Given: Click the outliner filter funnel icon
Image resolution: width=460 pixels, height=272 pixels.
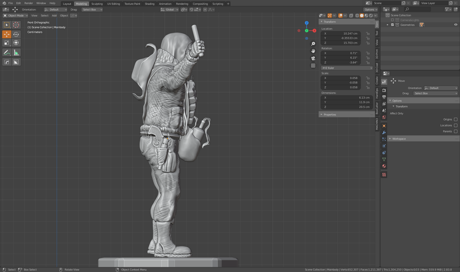Looking at the screenshot, I should click(447, 10).
